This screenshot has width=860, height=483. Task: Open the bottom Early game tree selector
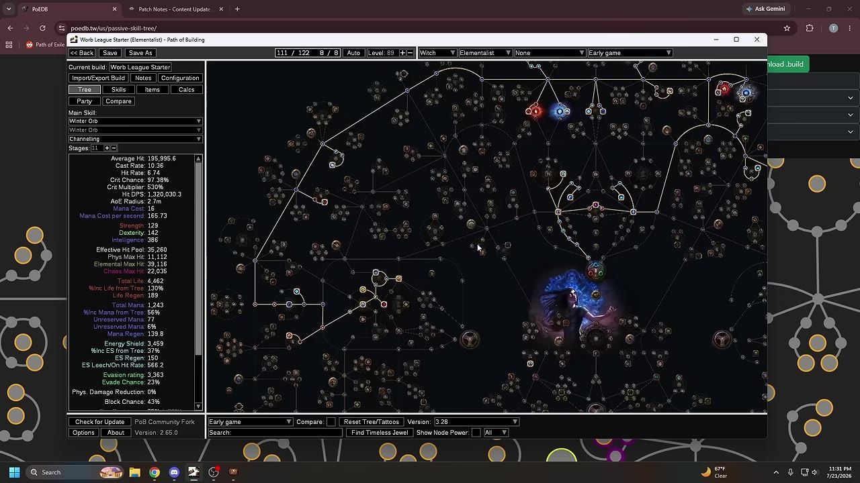250,422
